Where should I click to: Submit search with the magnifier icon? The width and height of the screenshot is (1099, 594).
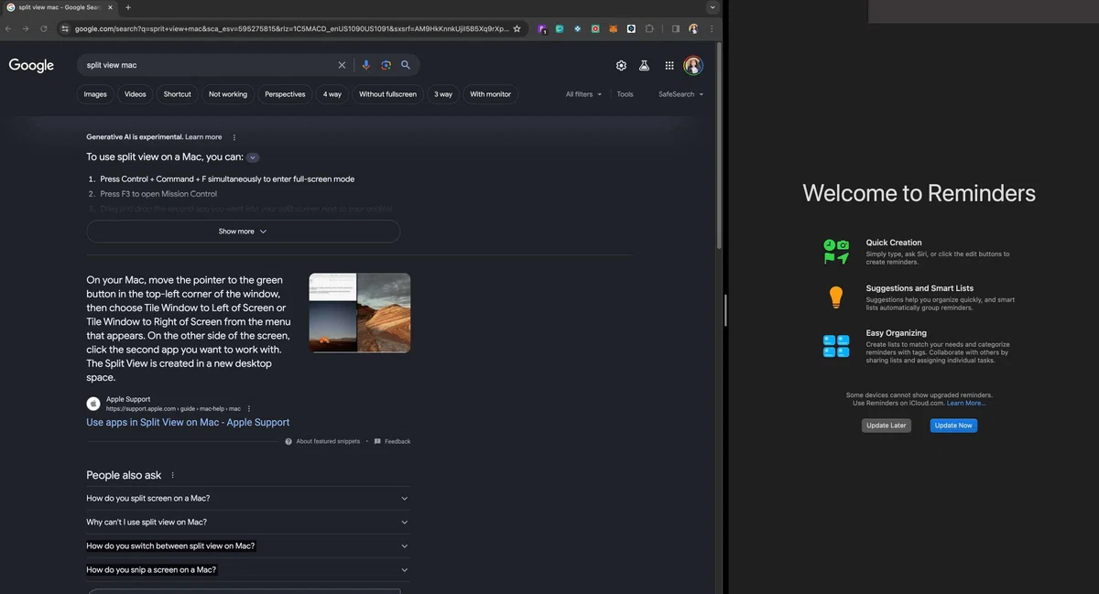click(x=406, y=65)
